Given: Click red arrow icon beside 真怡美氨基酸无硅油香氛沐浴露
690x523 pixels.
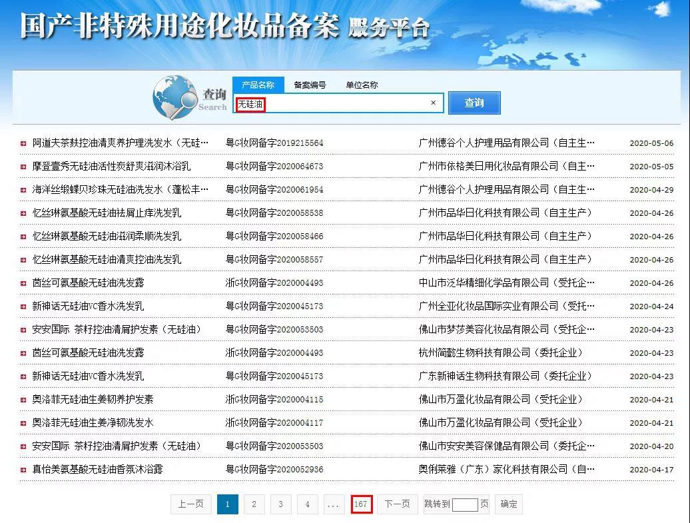Looking at the screenshot, I should [23, 470].
